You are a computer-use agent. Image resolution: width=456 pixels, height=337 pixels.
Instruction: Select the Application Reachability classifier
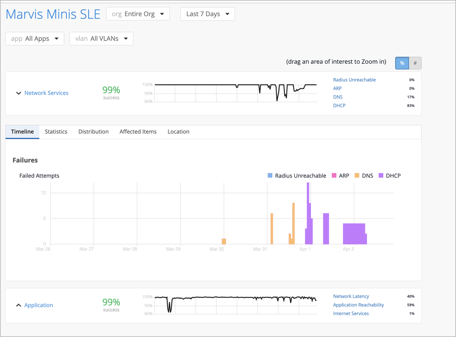359,305
